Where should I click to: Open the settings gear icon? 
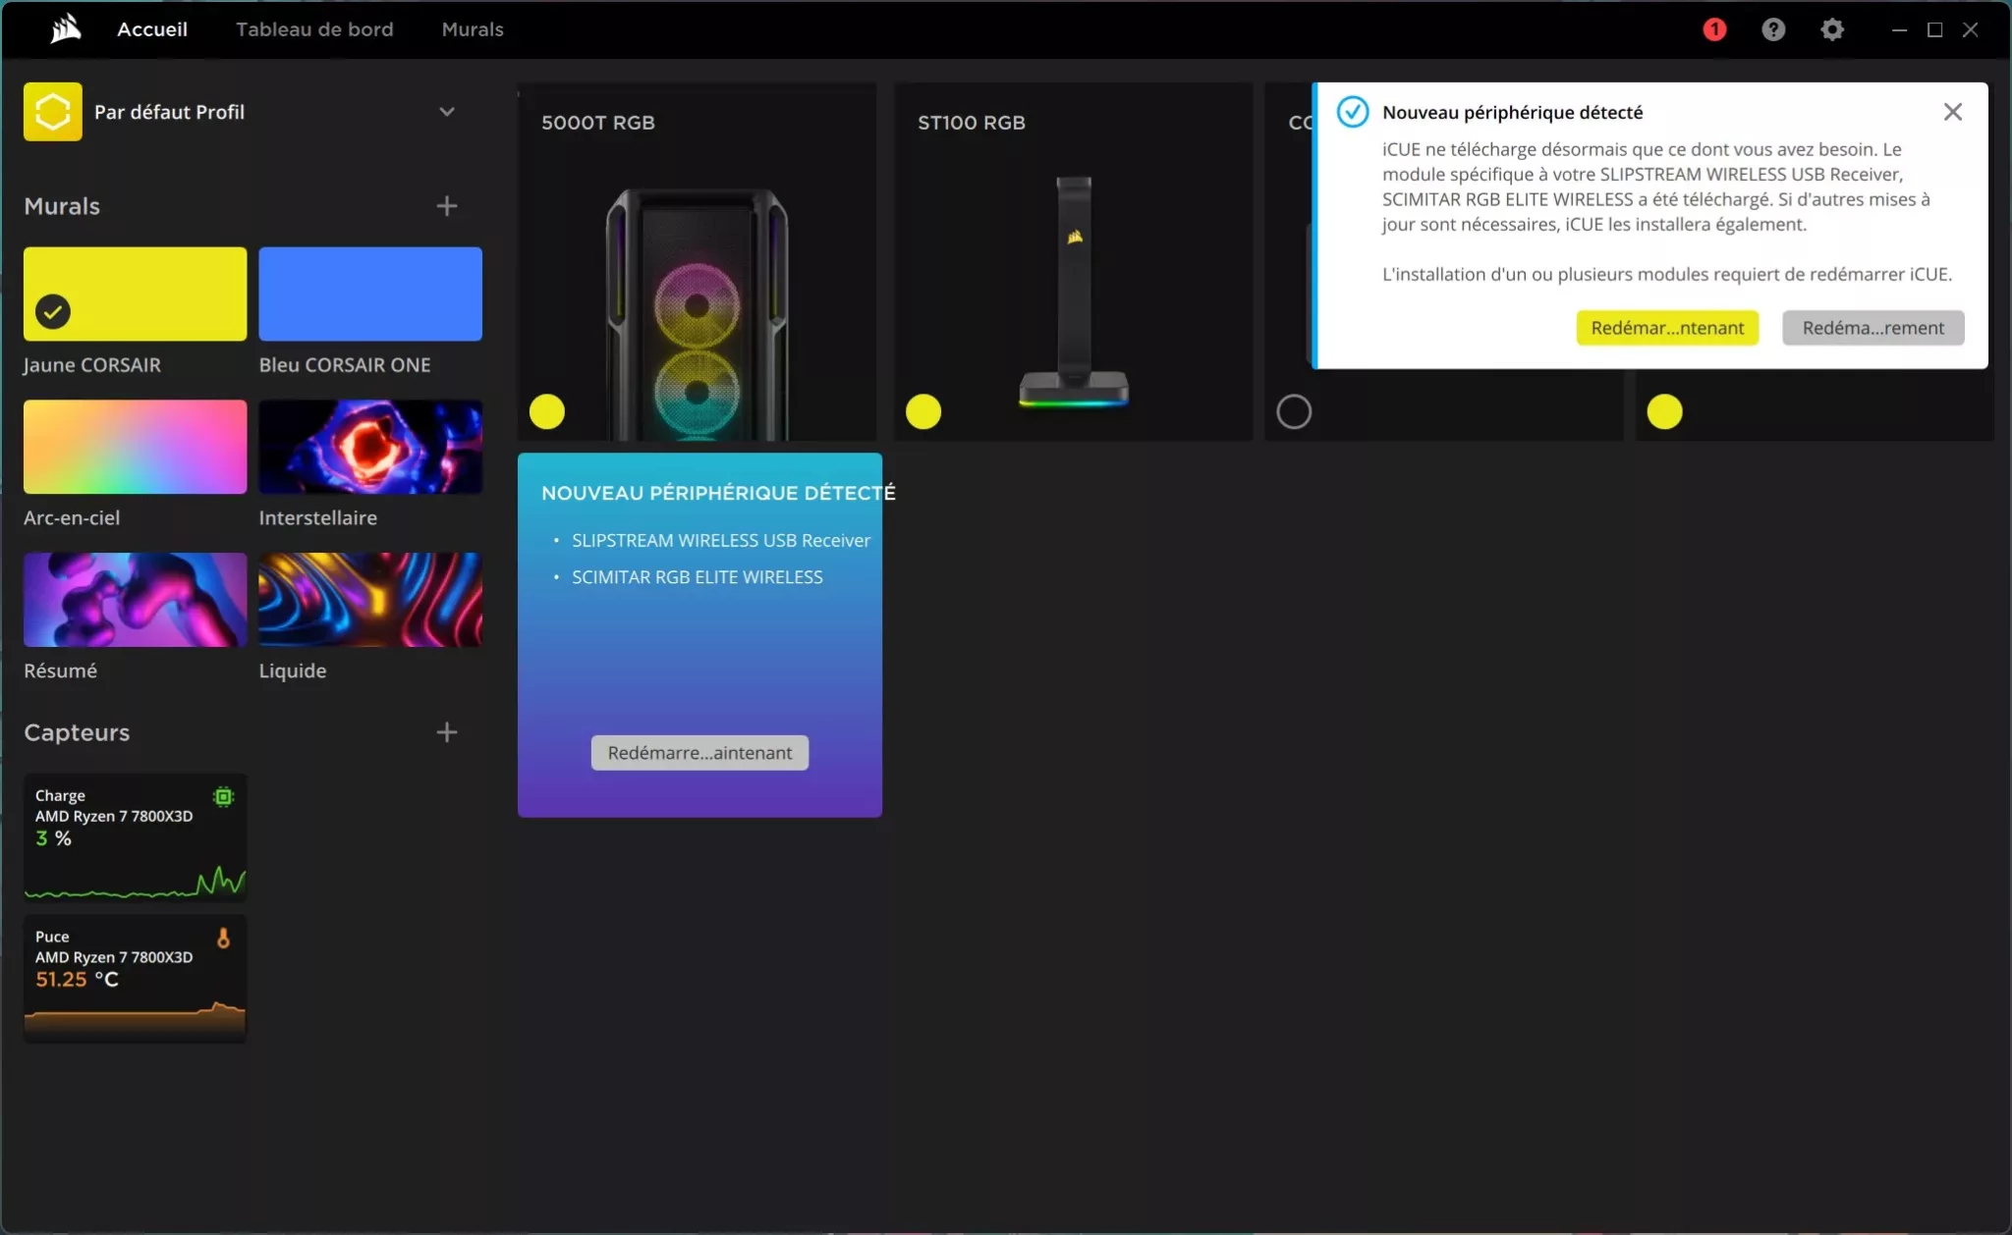click(1832, 29)
